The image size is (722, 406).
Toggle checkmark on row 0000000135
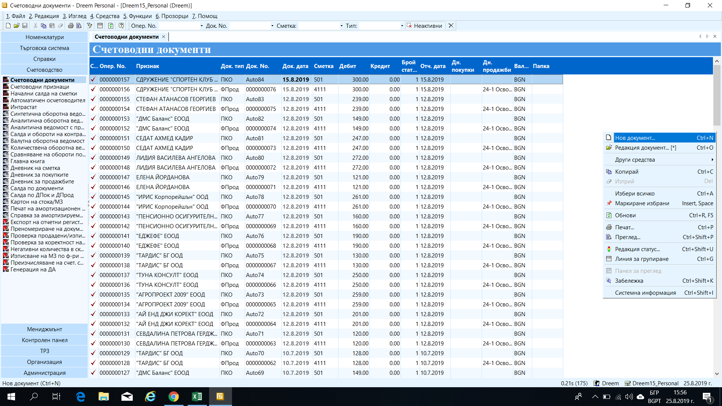coord(93,294)
